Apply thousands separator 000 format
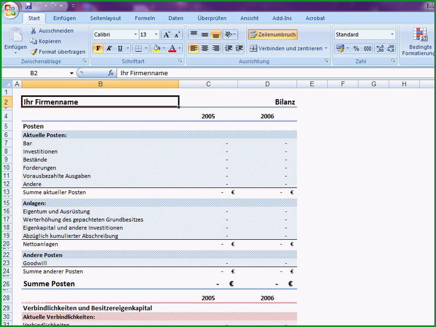This screenshot has width=436, height=327. tap(367, 49)
